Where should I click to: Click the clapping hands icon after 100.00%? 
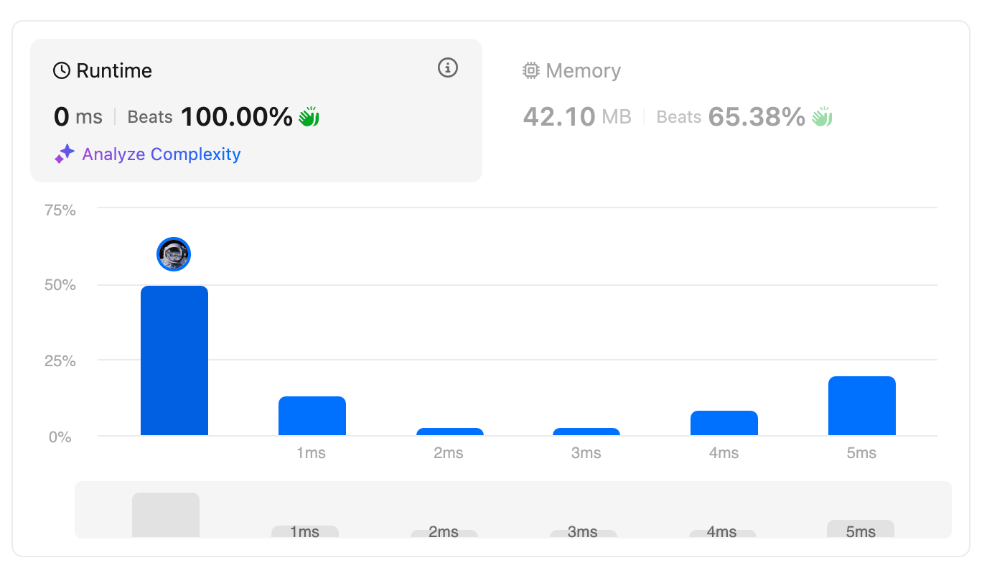309,116
